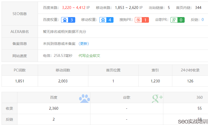208x125 pixels.
Task: Click the 反链 row label in bottom table
Action: pos(10,119)
